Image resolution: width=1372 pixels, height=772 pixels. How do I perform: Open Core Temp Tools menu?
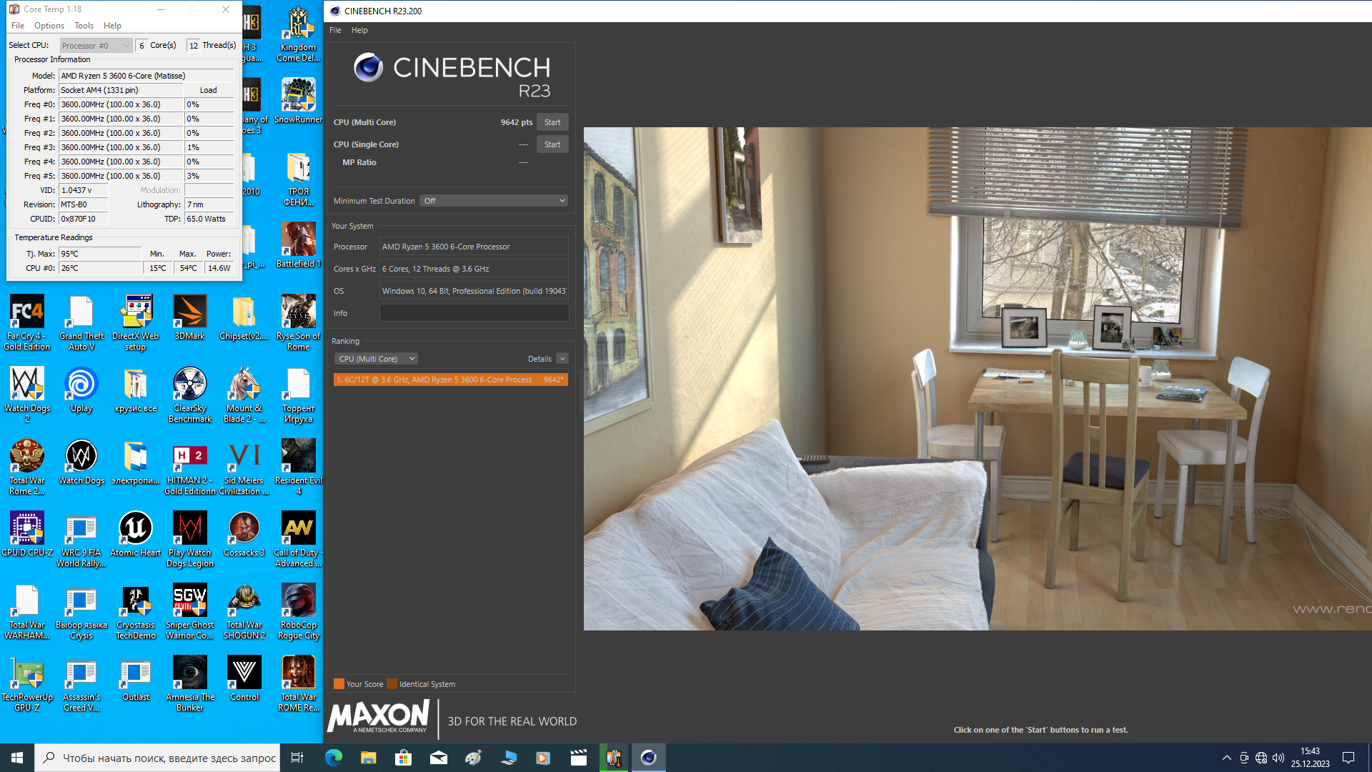tap(84, 26)
